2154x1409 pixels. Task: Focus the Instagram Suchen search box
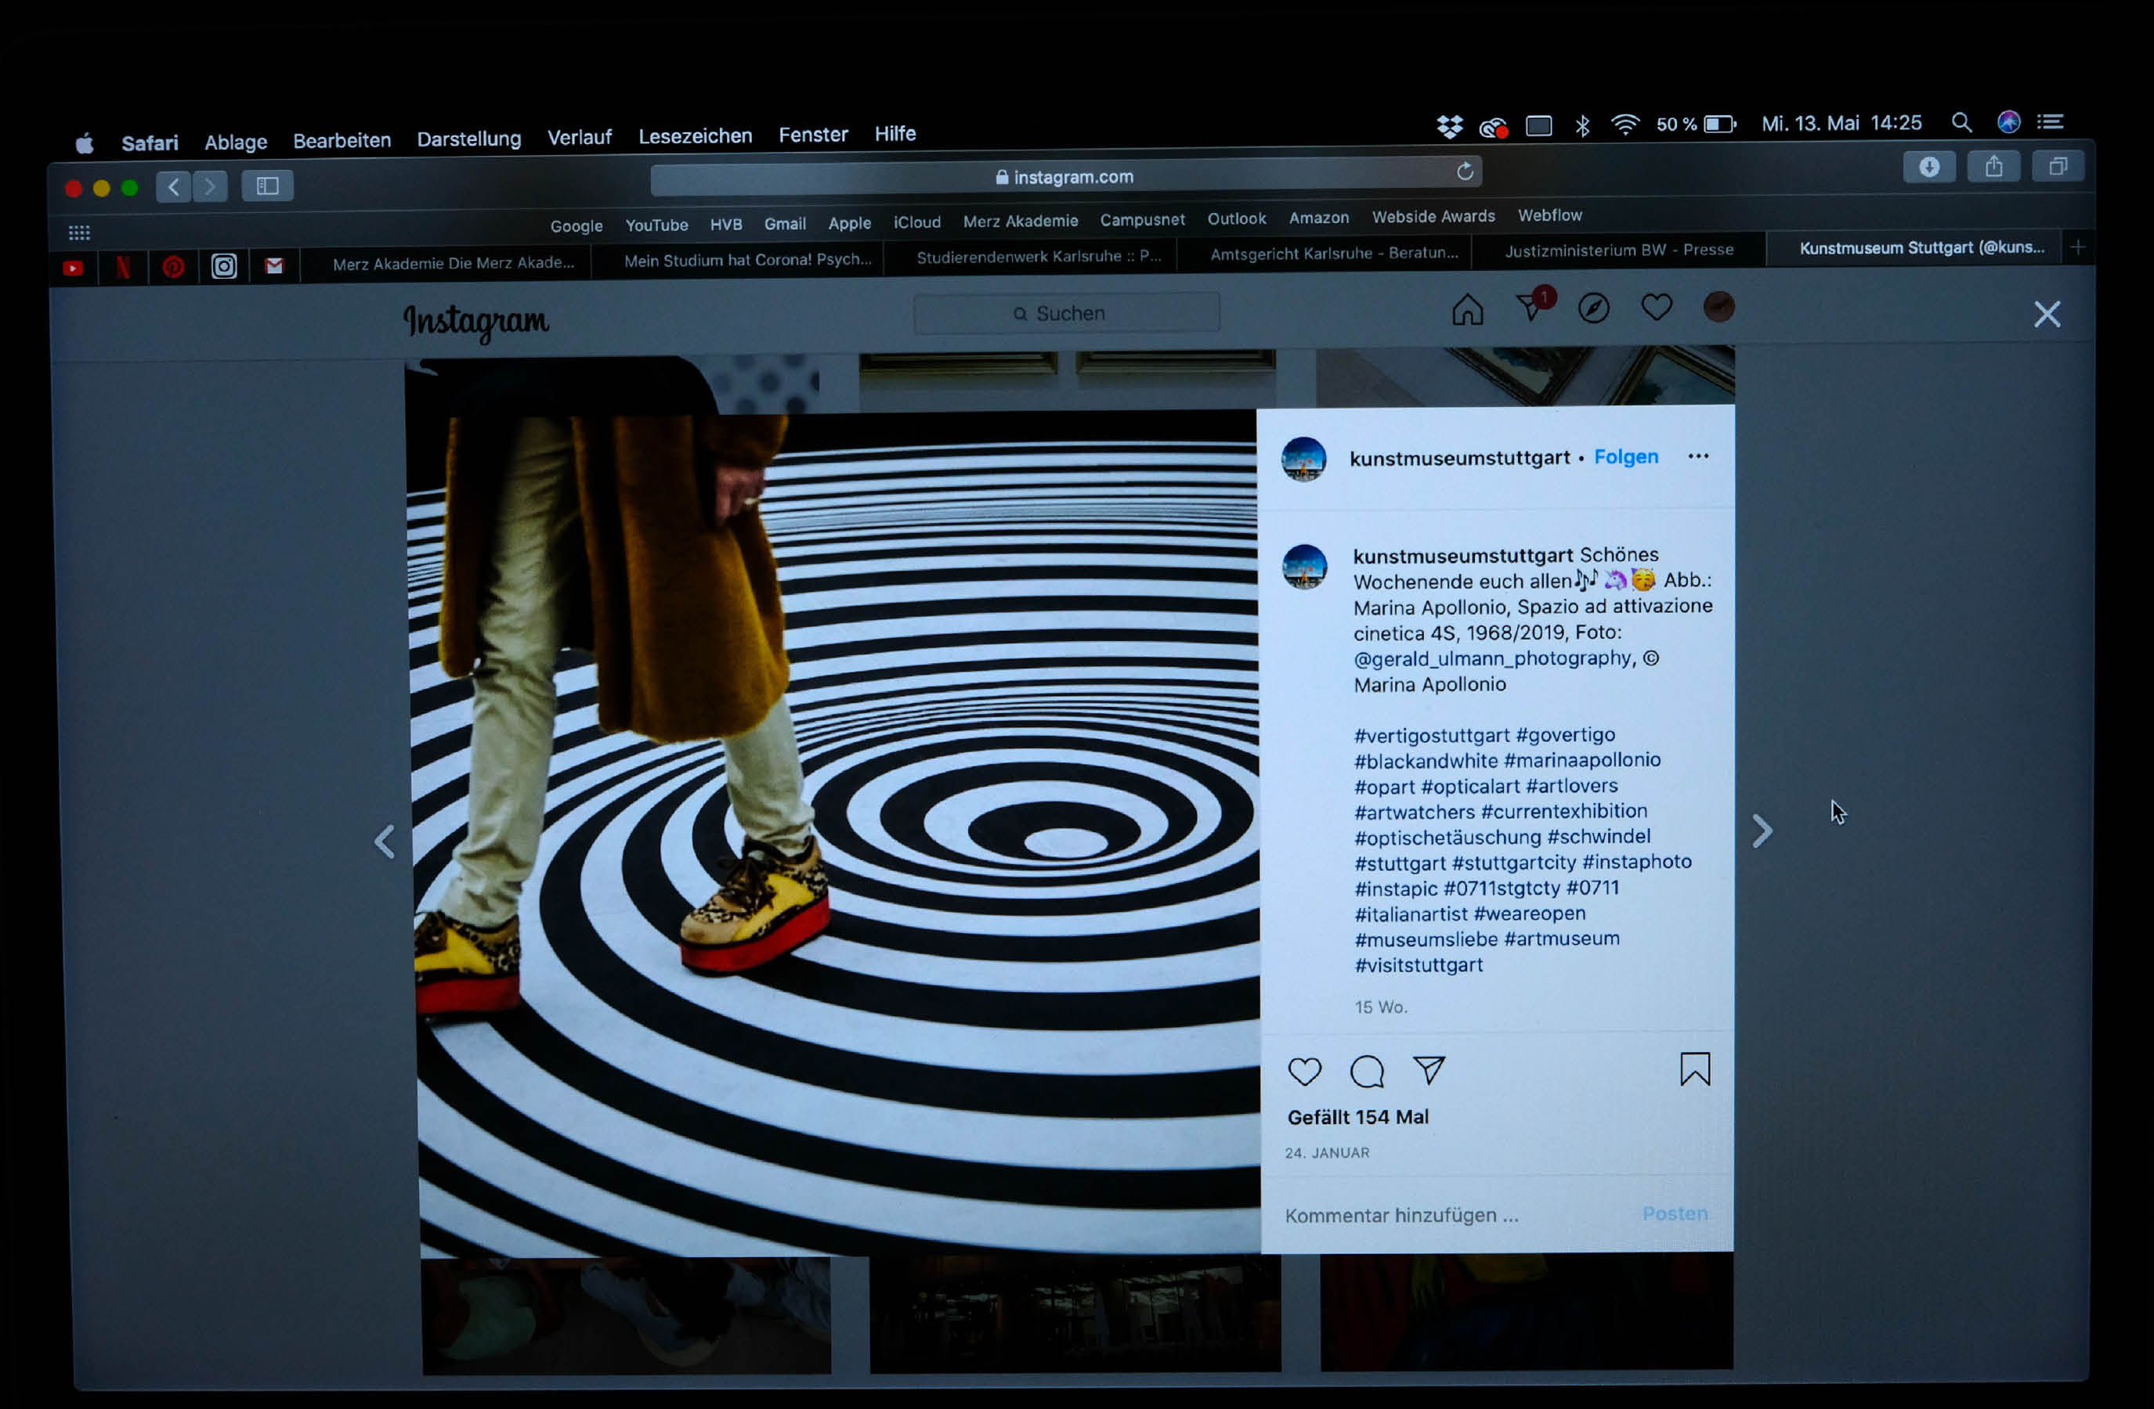pos(1066,313)
